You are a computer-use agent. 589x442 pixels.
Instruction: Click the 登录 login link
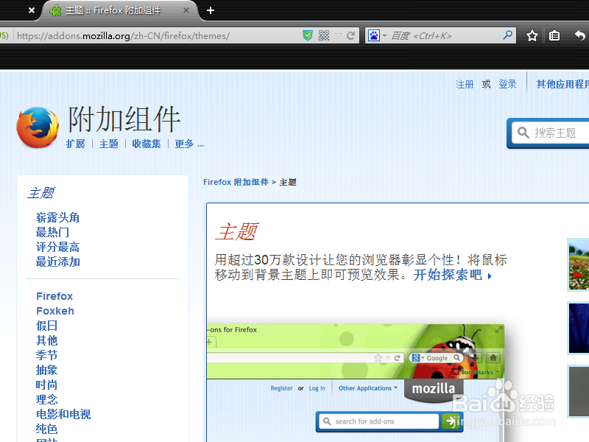coord(507,84)
